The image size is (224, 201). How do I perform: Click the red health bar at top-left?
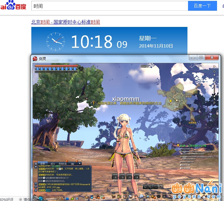tap(56, 66)
